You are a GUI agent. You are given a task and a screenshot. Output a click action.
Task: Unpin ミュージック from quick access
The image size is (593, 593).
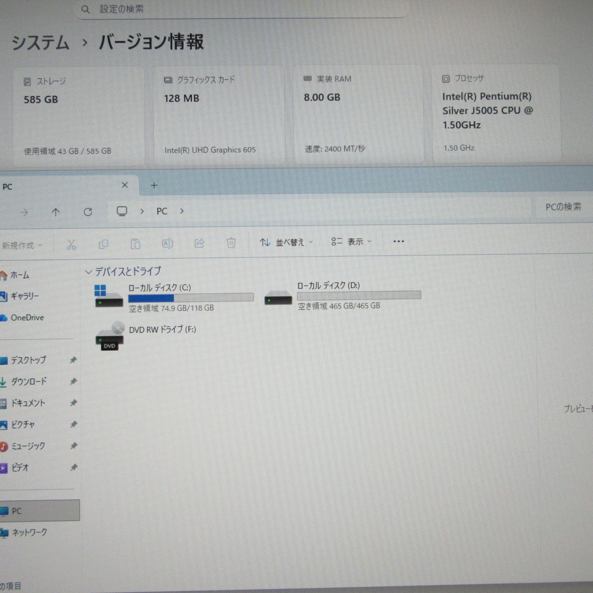(x=73, y=446)
